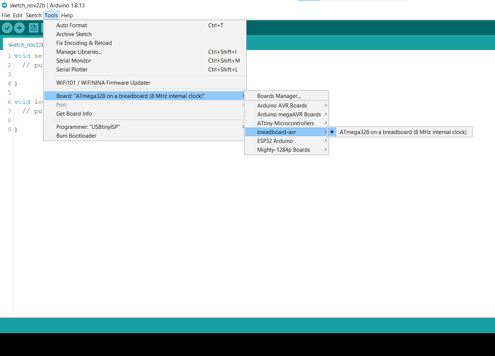495x356 pixels.
Task: Open Boards Manager...
Action: click(286, 96)
